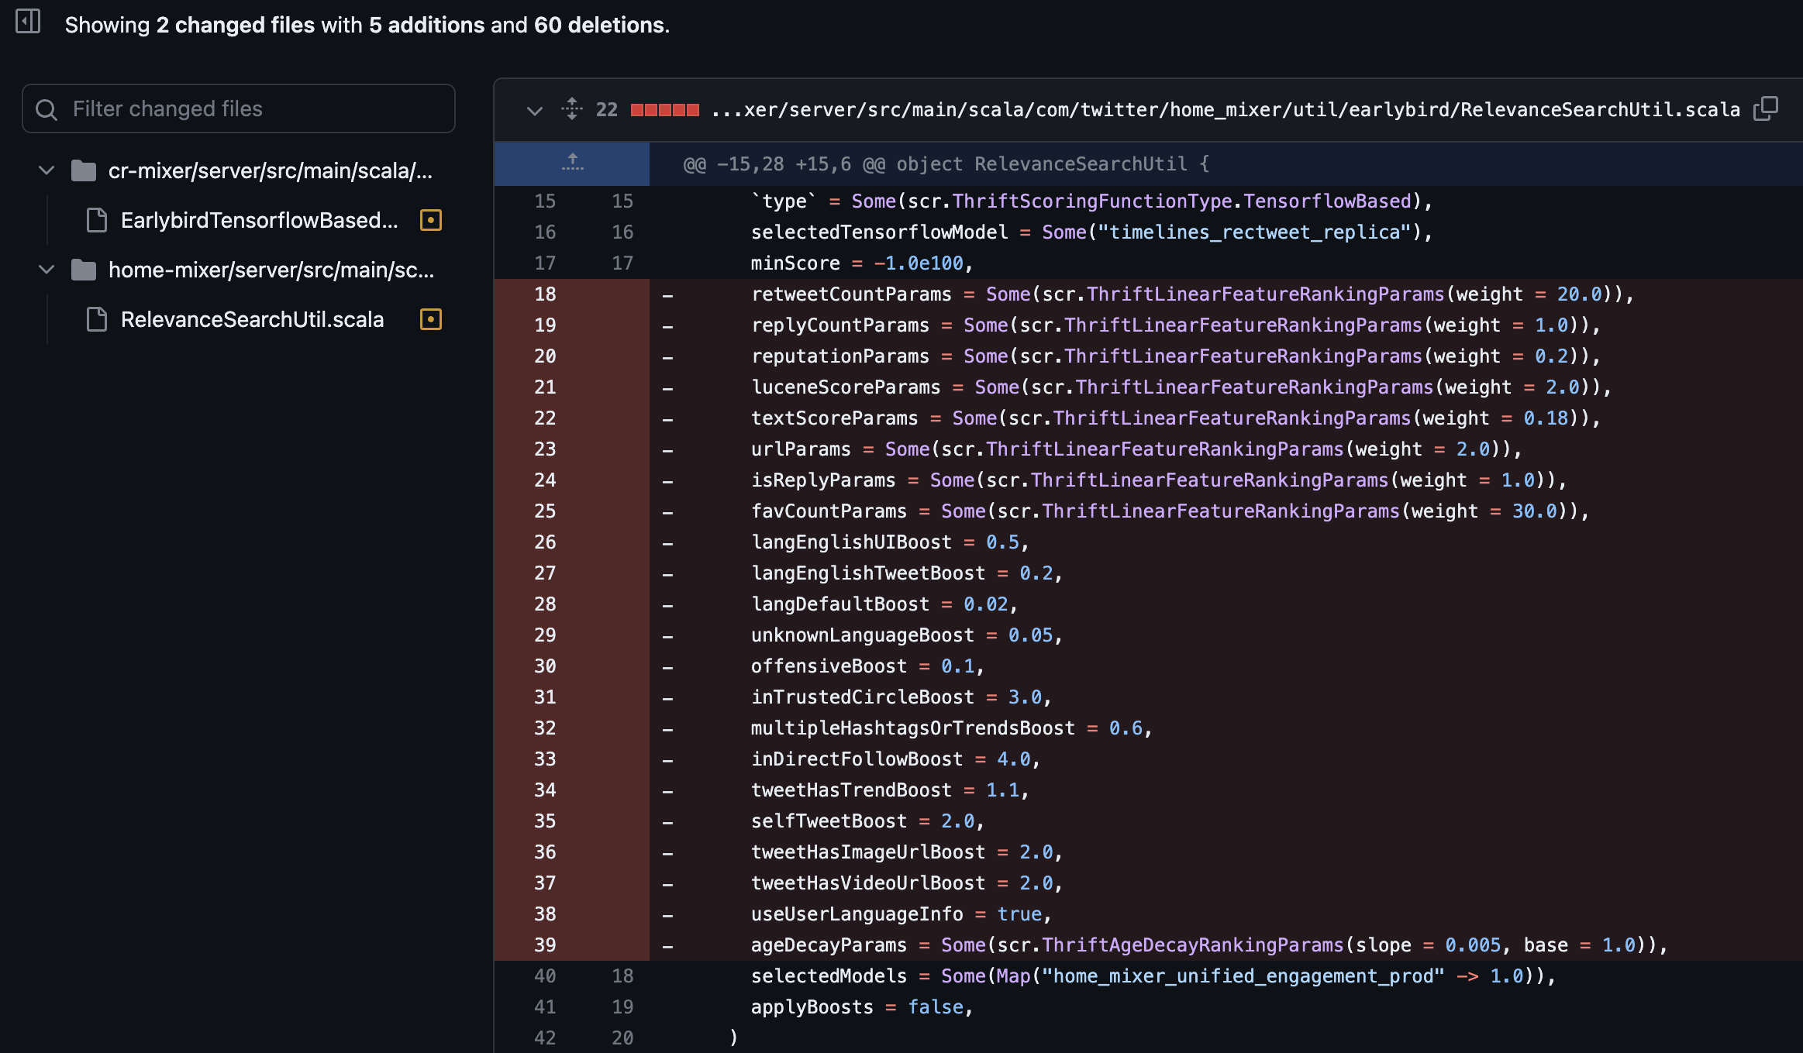Click deleted line number 18 in diff
Viewport: 1803px width, 1053px height.
point(545,294)
